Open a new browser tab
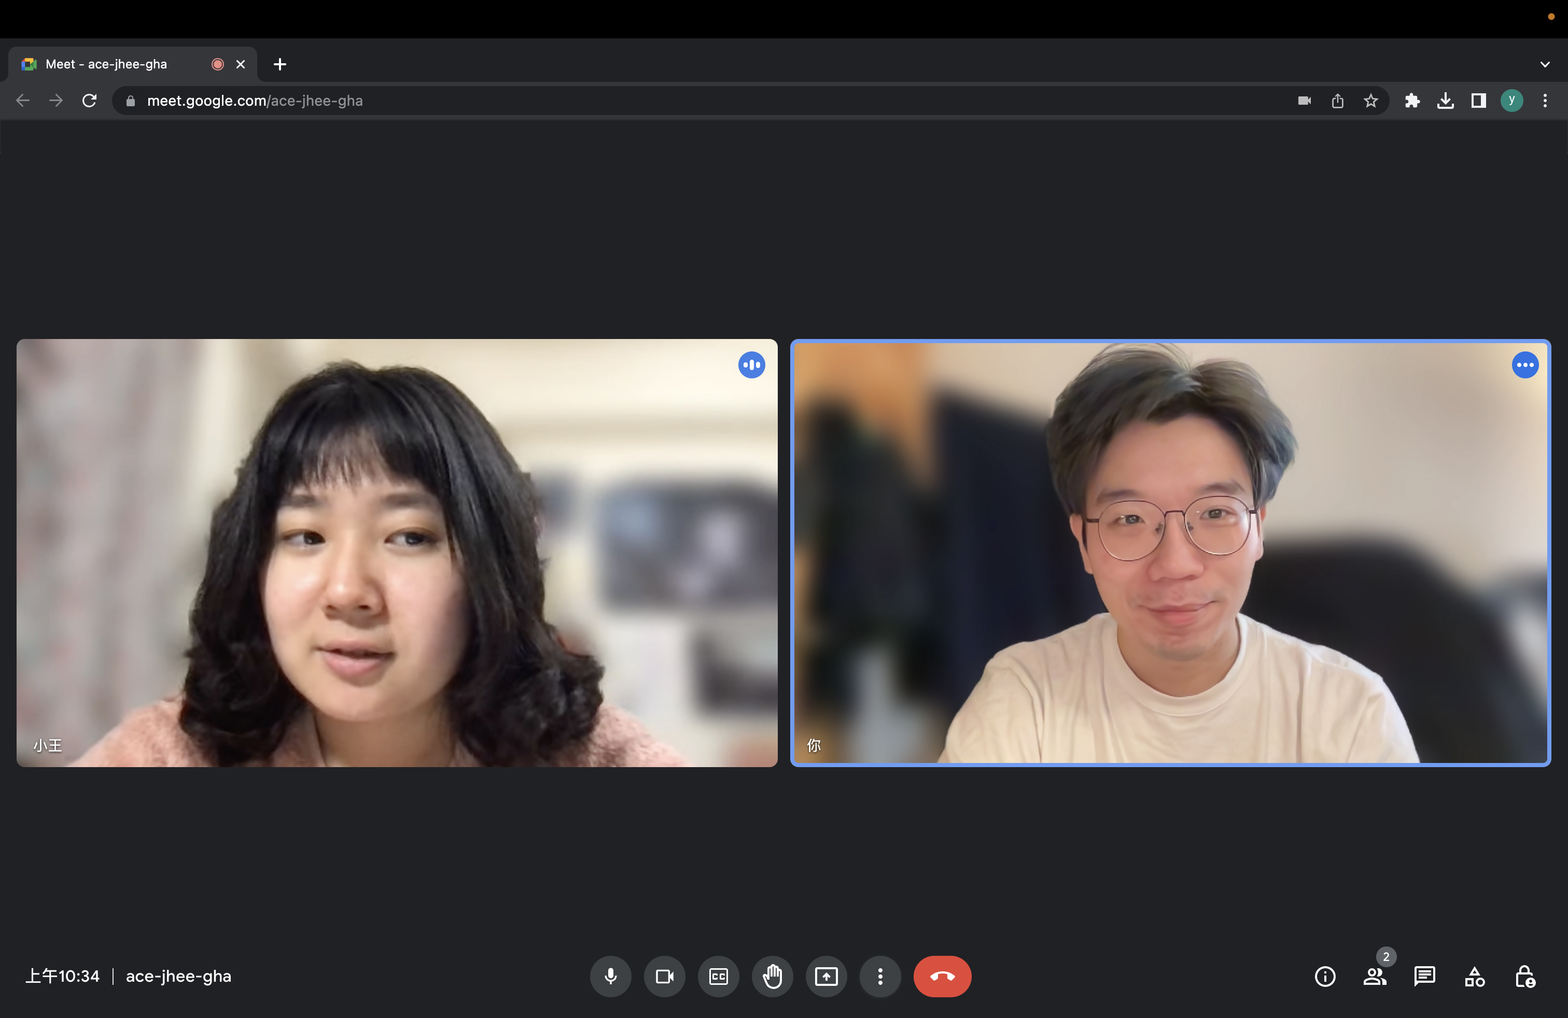The image size is (1568, 1018). click(x=280, y=64)
